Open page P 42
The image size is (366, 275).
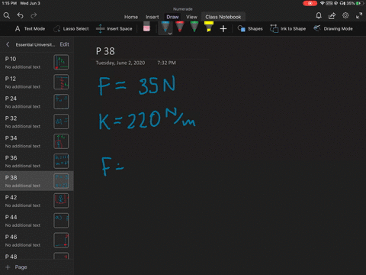coord(37,201)
